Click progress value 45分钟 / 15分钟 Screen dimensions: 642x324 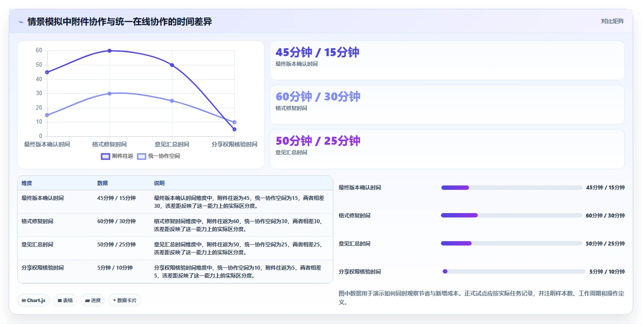(x=605, y=188)
